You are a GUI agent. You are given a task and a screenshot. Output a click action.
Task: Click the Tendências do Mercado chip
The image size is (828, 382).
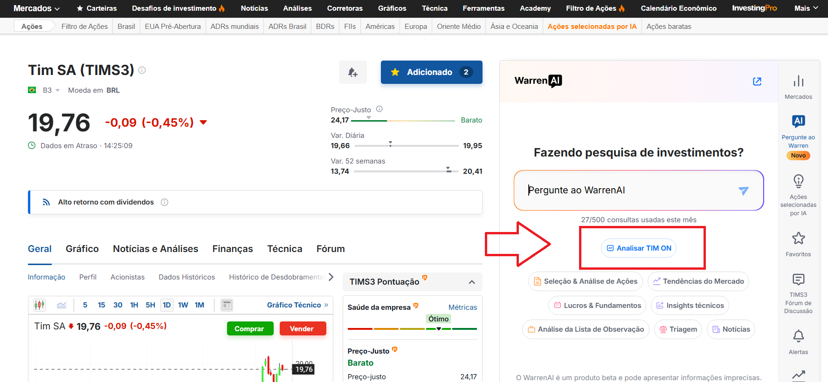point(698,281)
